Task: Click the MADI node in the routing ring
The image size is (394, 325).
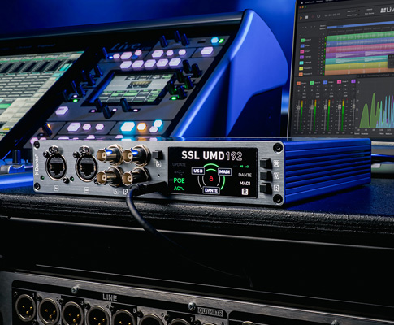Action: pos(224,171)
